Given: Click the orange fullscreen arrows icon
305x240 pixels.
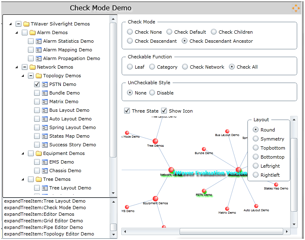Looking at the screenshot, I should [x=296, y=8].
